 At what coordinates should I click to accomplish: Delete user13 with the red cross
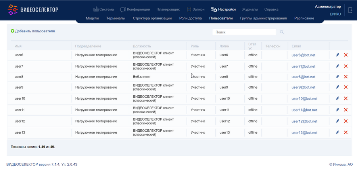(345, 132)
